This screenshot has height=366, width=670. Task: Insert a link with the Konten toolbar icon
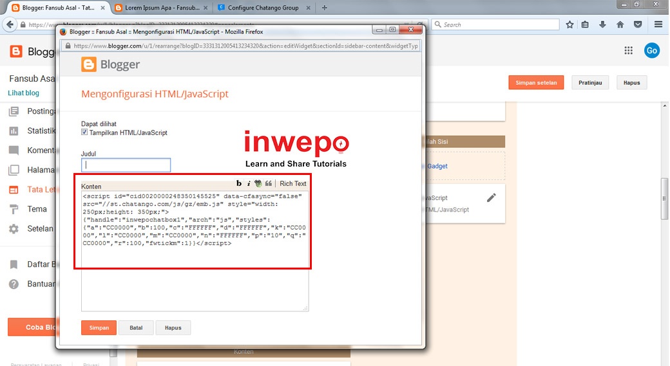tap(258, 183)
